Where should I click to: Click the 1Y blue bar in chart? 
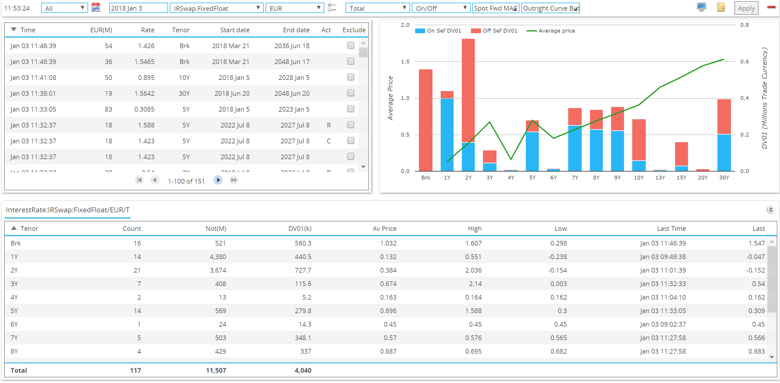(x=447, y=135)
